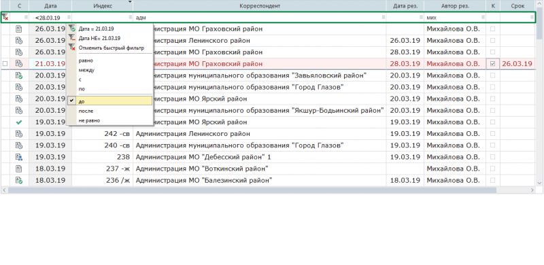Click green checkmark icon of 19.03.19 Ярский row
The image size is (544, 265).
pos(19,122)
